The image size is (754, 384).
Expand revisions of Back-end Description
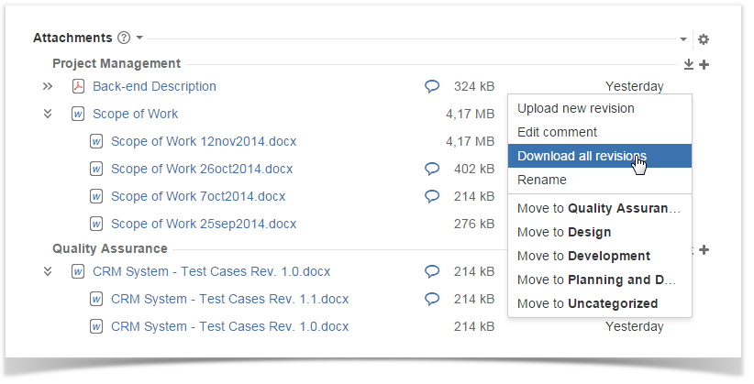pyautogui.click(x=48, y=86)
